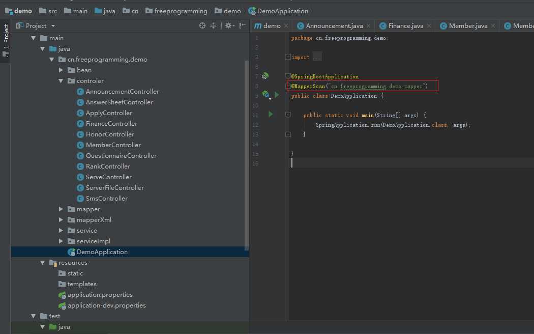Image resolution: width=534 pixels, height=334 pixels.
Task: Click the Spring bean gutter icon on line 7
Action: tap(265, 76)
